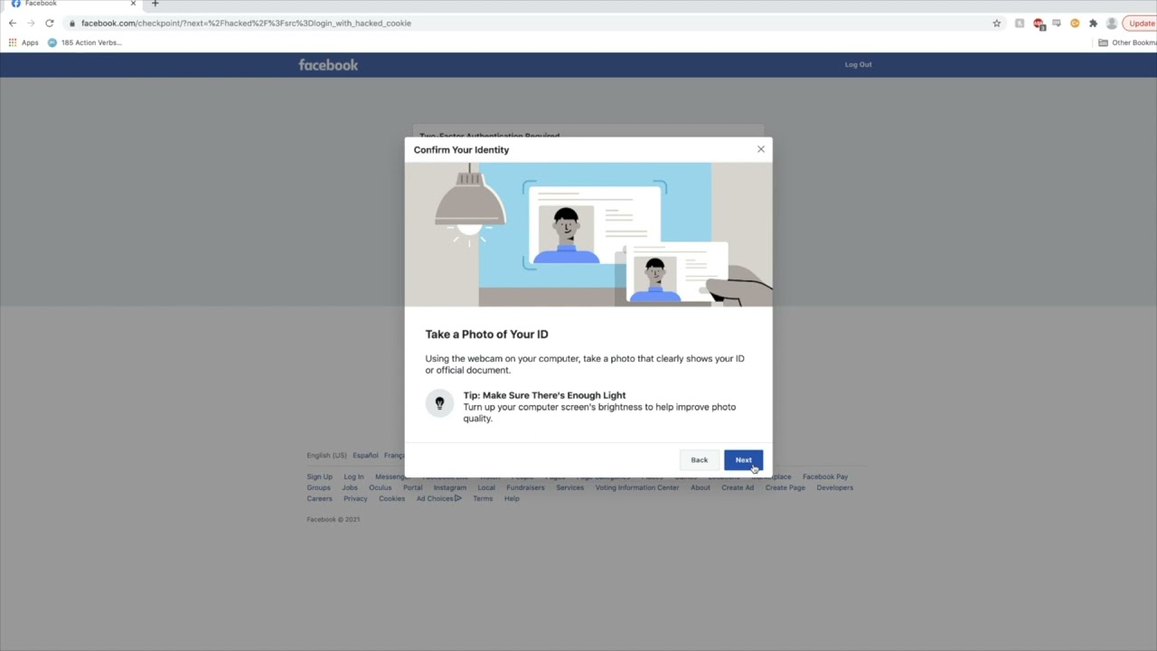Click the Portal footer link

coord(412,487)
